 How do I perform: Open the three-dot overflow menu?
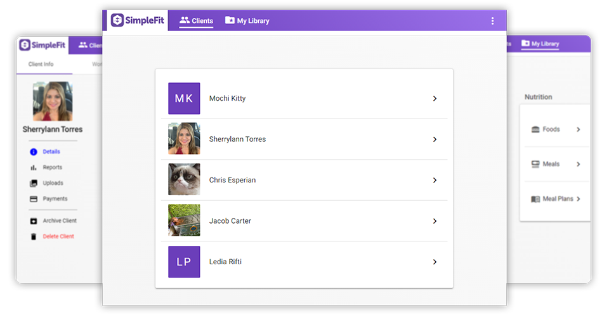(492, 21)
